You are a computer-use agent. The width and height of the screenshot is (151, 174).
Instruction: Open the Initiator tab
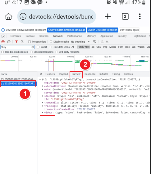click(x=103, y=74)
